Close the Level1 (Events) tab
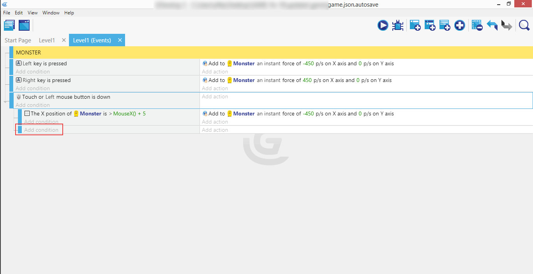533x274 pixels. [x=120, y=40]
